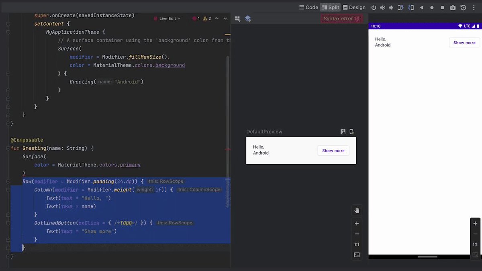
Task: Open emulator extended controls three dots
Action: [x=474, y=8]
